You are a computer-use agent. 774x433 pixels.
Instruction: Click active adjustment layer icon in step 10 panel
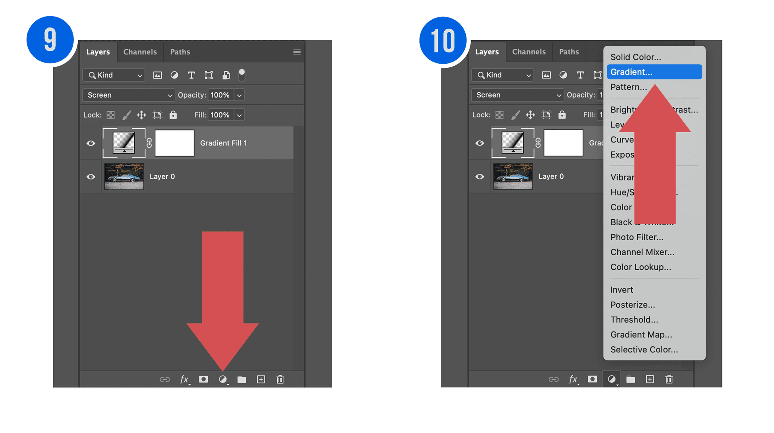tap(612, 379)
